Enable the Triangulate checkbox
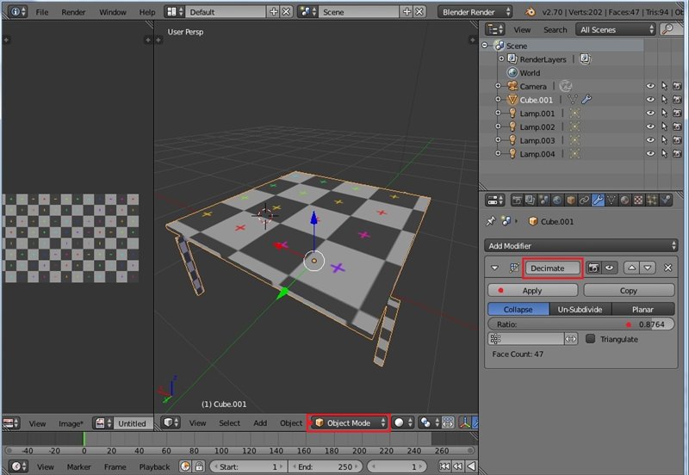 click(x=590, y=339)
